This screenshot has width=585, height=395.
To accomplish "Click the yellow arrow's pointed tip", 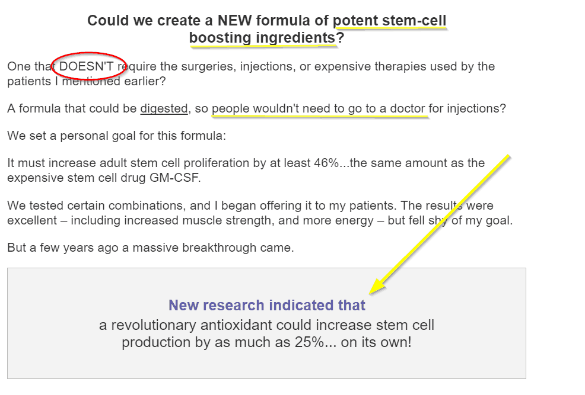I will point(371,293).
